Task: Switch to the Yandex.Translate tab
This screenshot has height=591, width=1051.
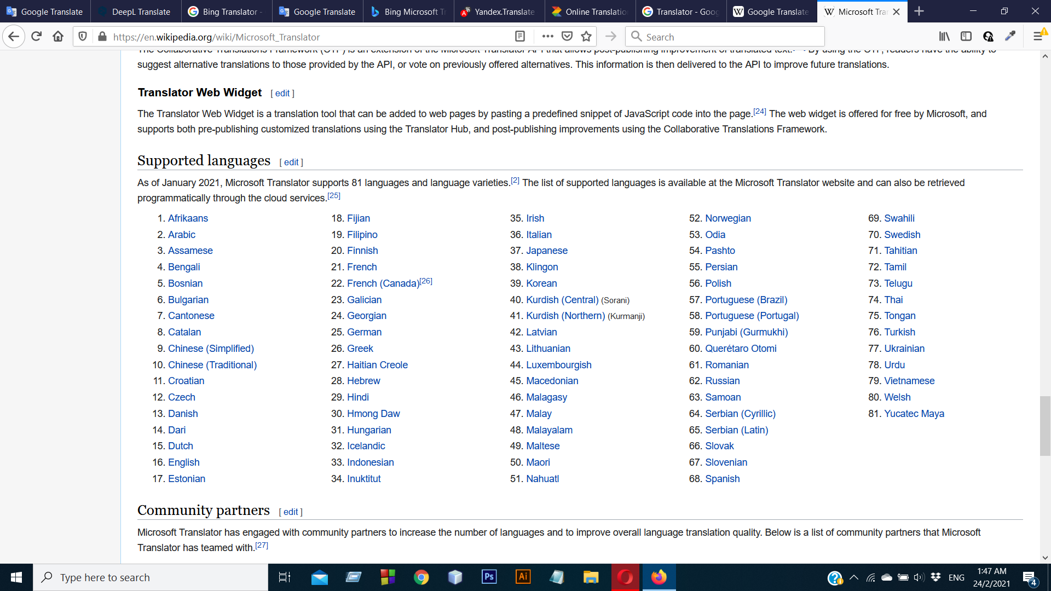Action: click(499, 11)
